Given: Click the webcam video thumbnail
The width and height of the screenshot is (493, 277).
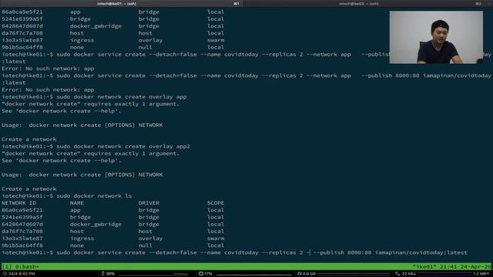Looking at the screenshot, I should [x=436, y=38].
